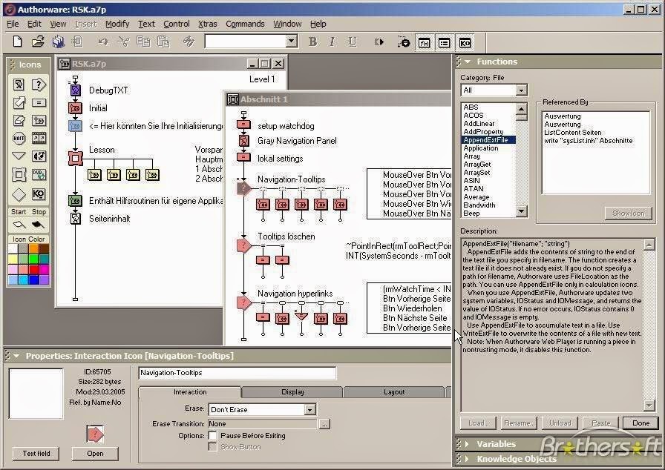Open the Modify menu
Screen dimensions: 665x470
pyautogui.click(x=117, y=23)
